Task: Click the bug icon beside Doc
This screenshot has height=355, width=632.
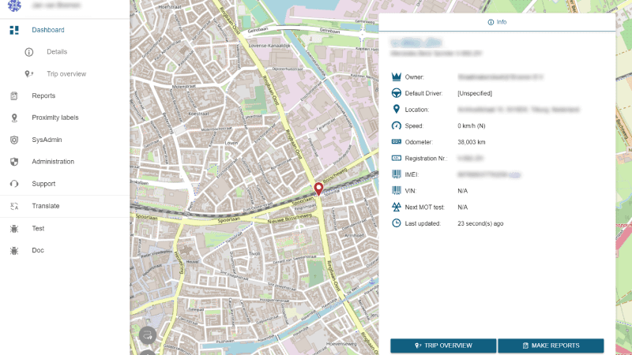Action: point(14,251)
